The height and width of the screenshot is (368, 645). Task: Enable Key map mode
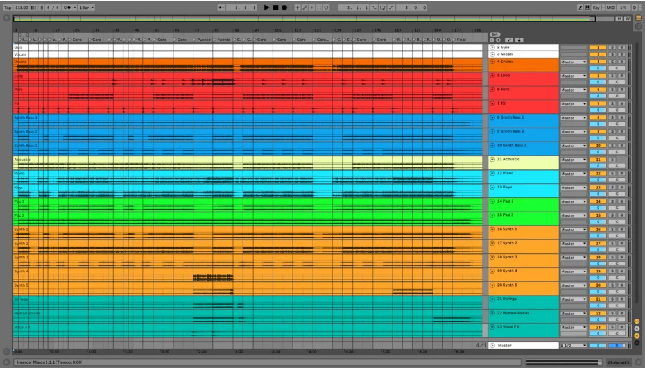(596, 8)
